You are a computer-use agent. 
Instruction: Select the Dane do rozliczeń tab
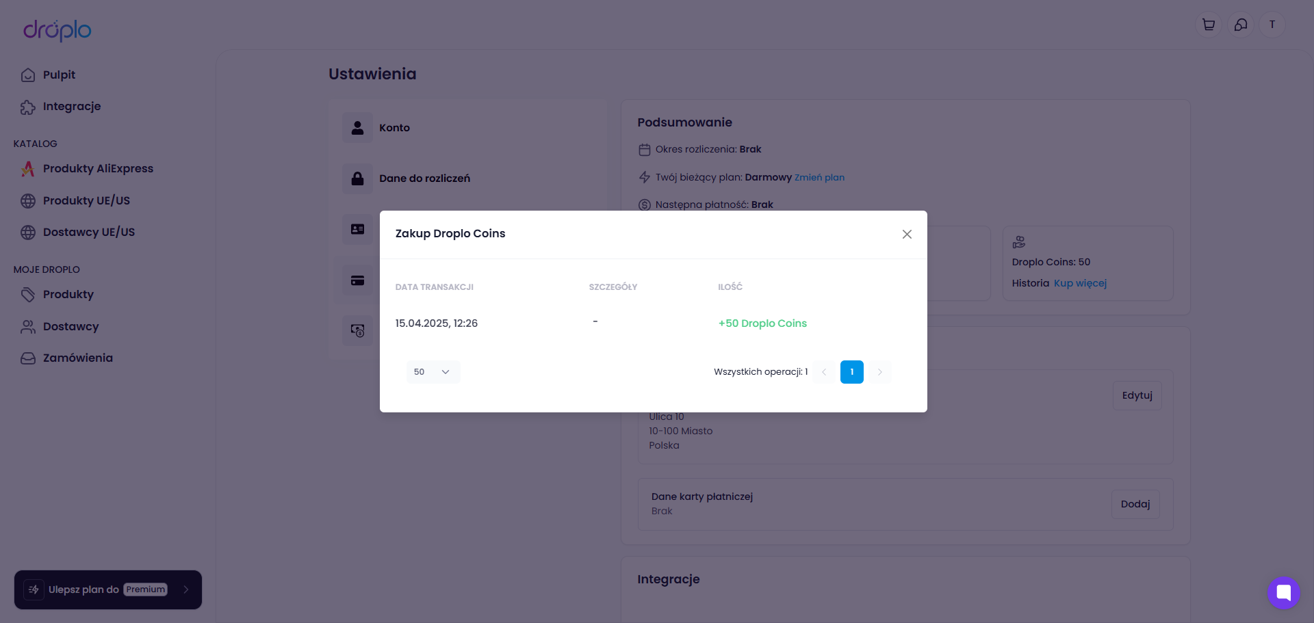[467, 178]
